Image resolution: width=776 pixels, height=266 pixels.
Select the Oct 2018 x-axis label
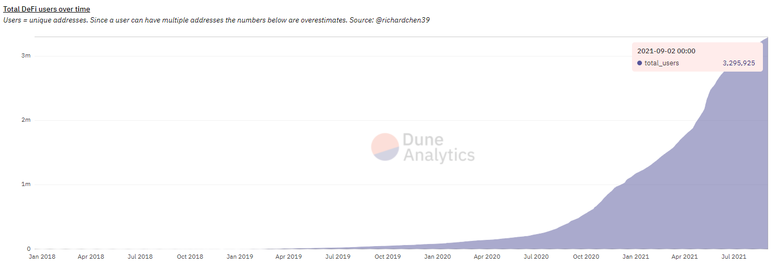(x=190, y=257)
